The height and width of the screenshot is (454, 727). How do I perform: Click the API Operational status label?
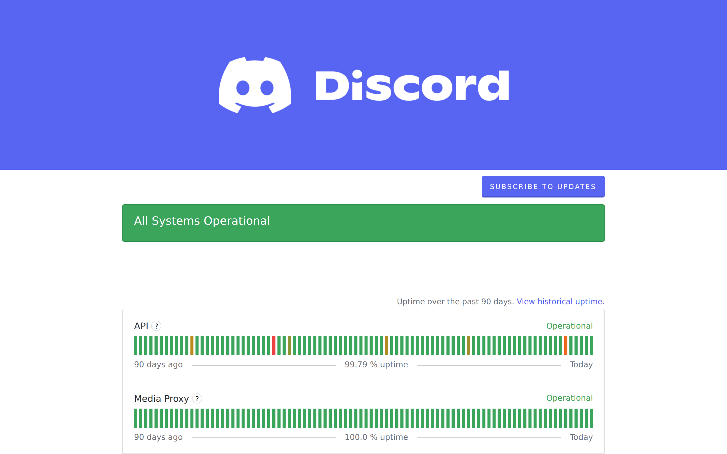[x=569, y=326]
